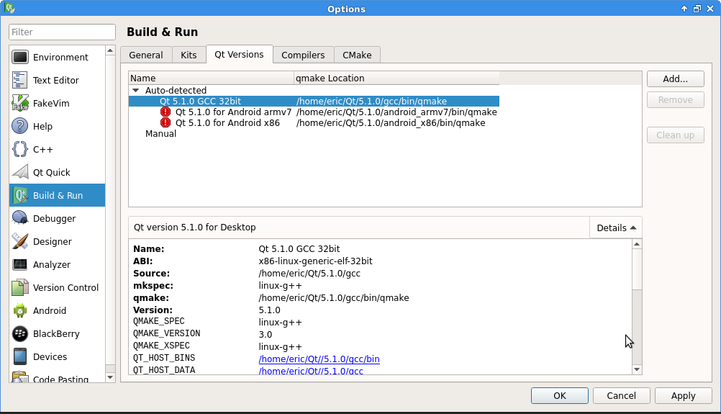Image resolution: width=721 pixels, height=414 pixels.
Task: Click the category list scroll down arrow
Action: pos(110,378)
